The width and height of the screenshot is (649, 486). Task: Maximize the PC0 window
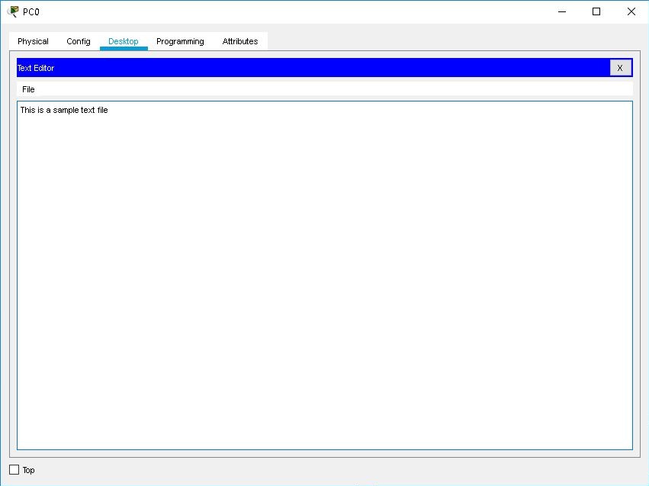(597, 11)
